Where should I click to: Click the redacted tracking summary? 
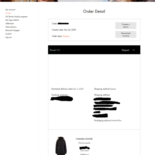(62, 99)
